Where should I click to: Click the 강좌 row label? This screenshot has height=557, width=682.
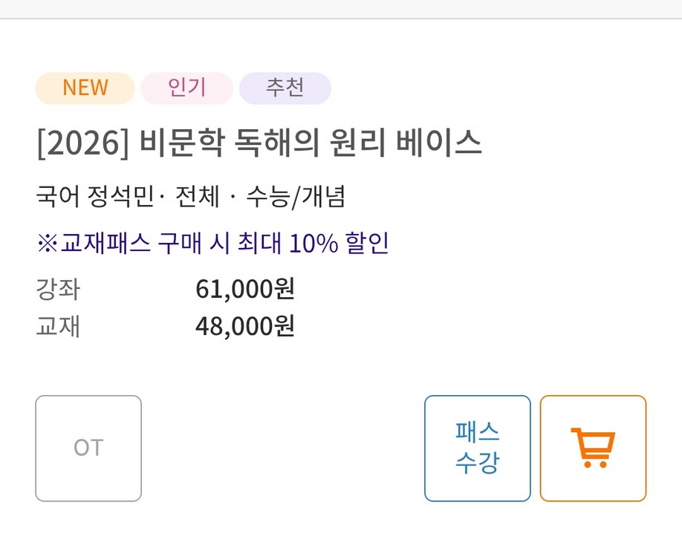coord(57,289)
